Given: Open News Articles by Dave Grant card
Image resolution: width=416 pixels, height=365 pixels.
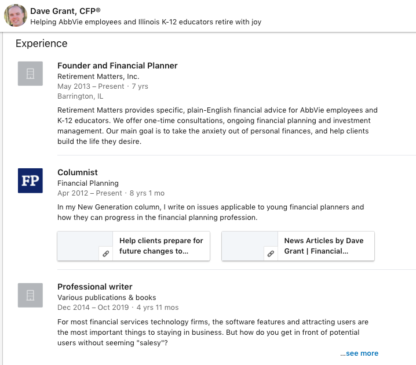Looking at the screenshot, I should click(324, 246).
